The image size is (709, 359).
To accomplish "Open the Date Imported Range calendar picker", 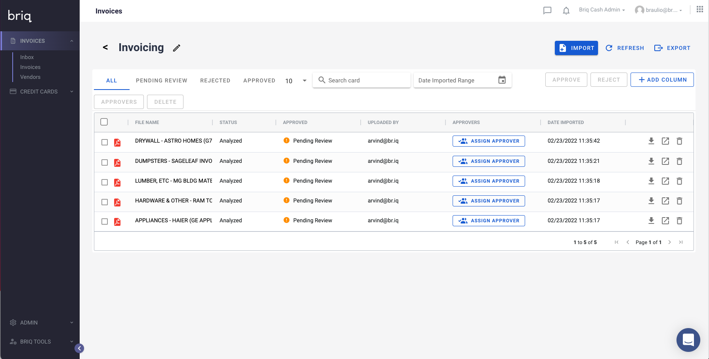I will point(502,80).
